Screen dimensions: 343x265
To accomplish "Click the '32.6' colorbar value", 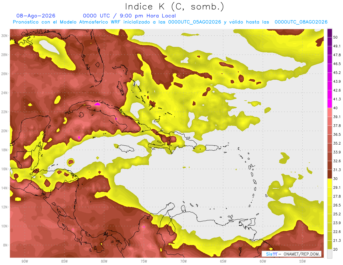I will point(337,161).
